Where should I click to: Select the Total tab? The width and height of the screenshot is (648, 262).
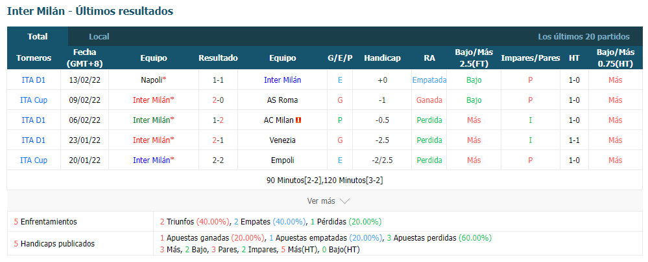(x=38, y=37)
